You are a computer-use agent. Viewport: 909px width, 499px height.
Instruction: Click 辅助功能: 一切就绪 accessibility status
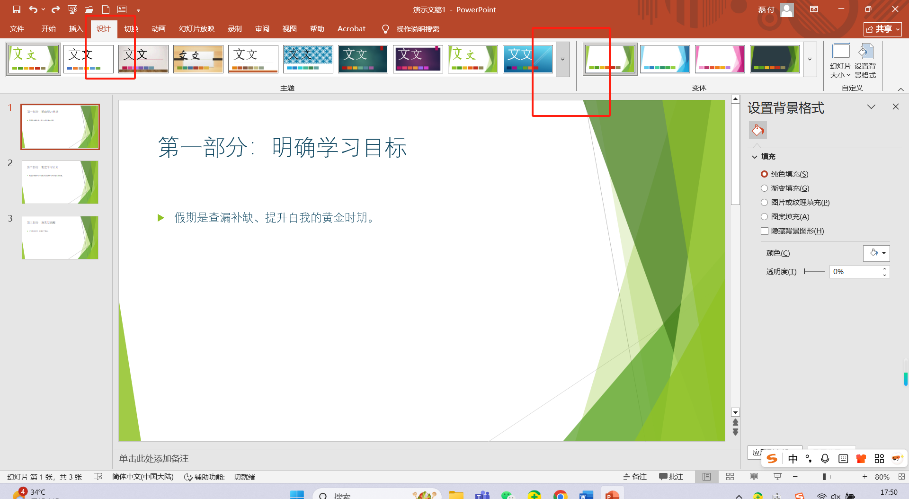pos(220,477)
